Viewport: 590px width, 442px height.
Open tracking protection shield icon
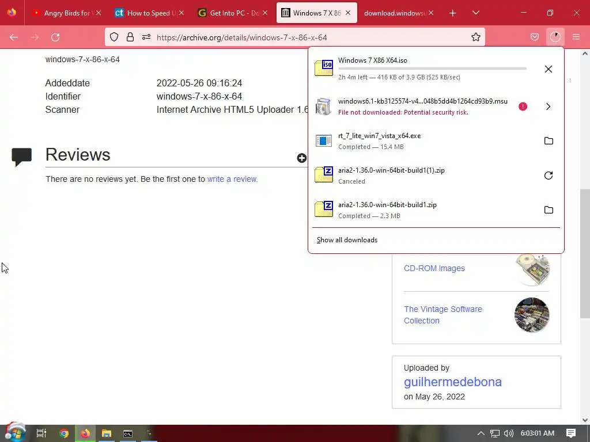click(x=114, y=37)
